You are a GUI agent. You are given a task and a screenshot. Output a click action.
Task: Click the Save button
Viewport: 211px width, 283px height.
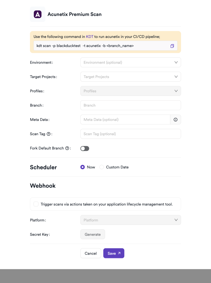pos(114,253)
